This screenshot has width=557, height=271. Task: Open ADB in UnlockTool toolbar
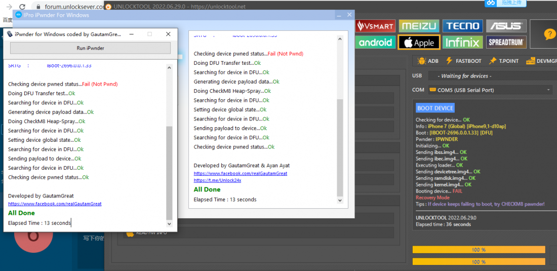(428, 61)
